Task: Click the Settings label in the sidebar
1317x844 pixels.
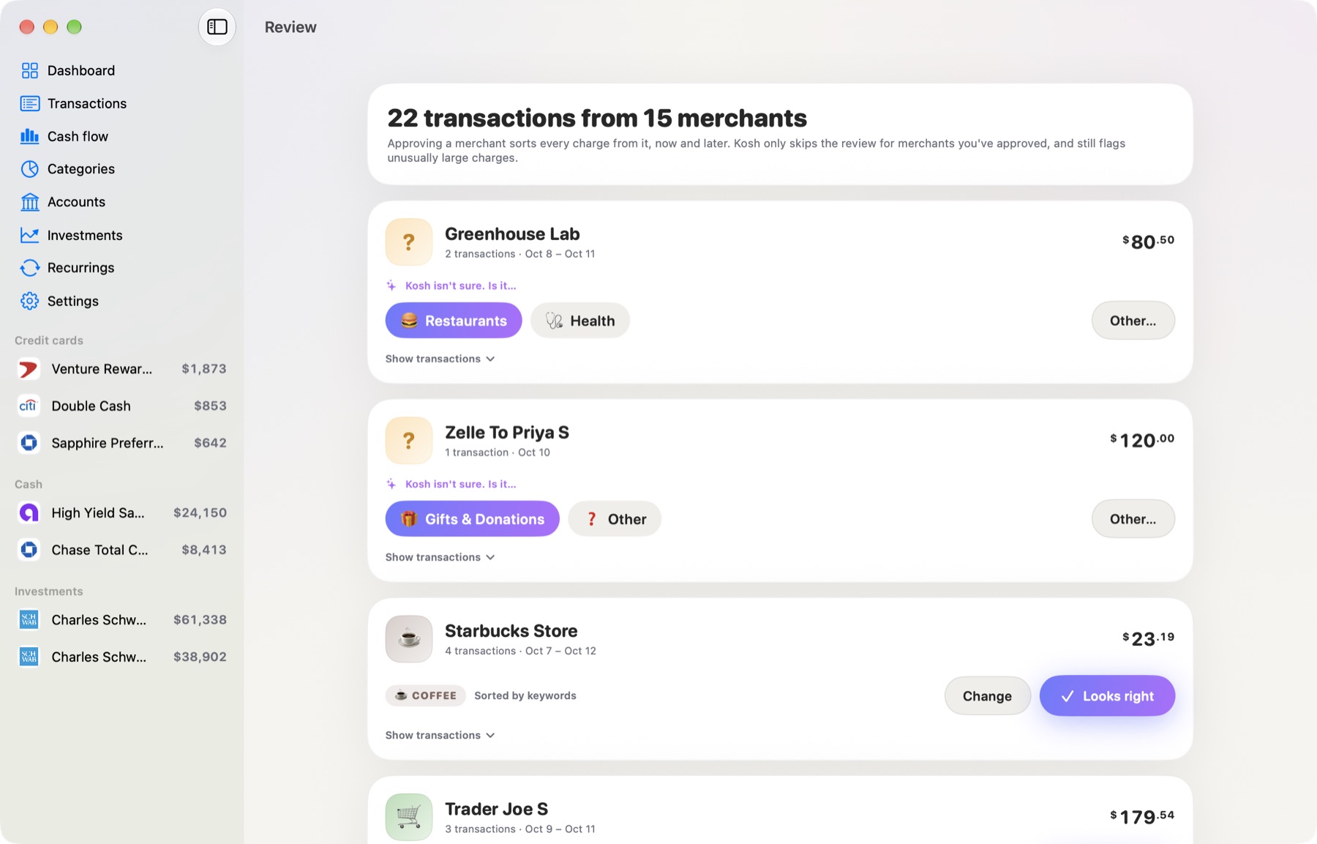Action: (x=73, y=301)
